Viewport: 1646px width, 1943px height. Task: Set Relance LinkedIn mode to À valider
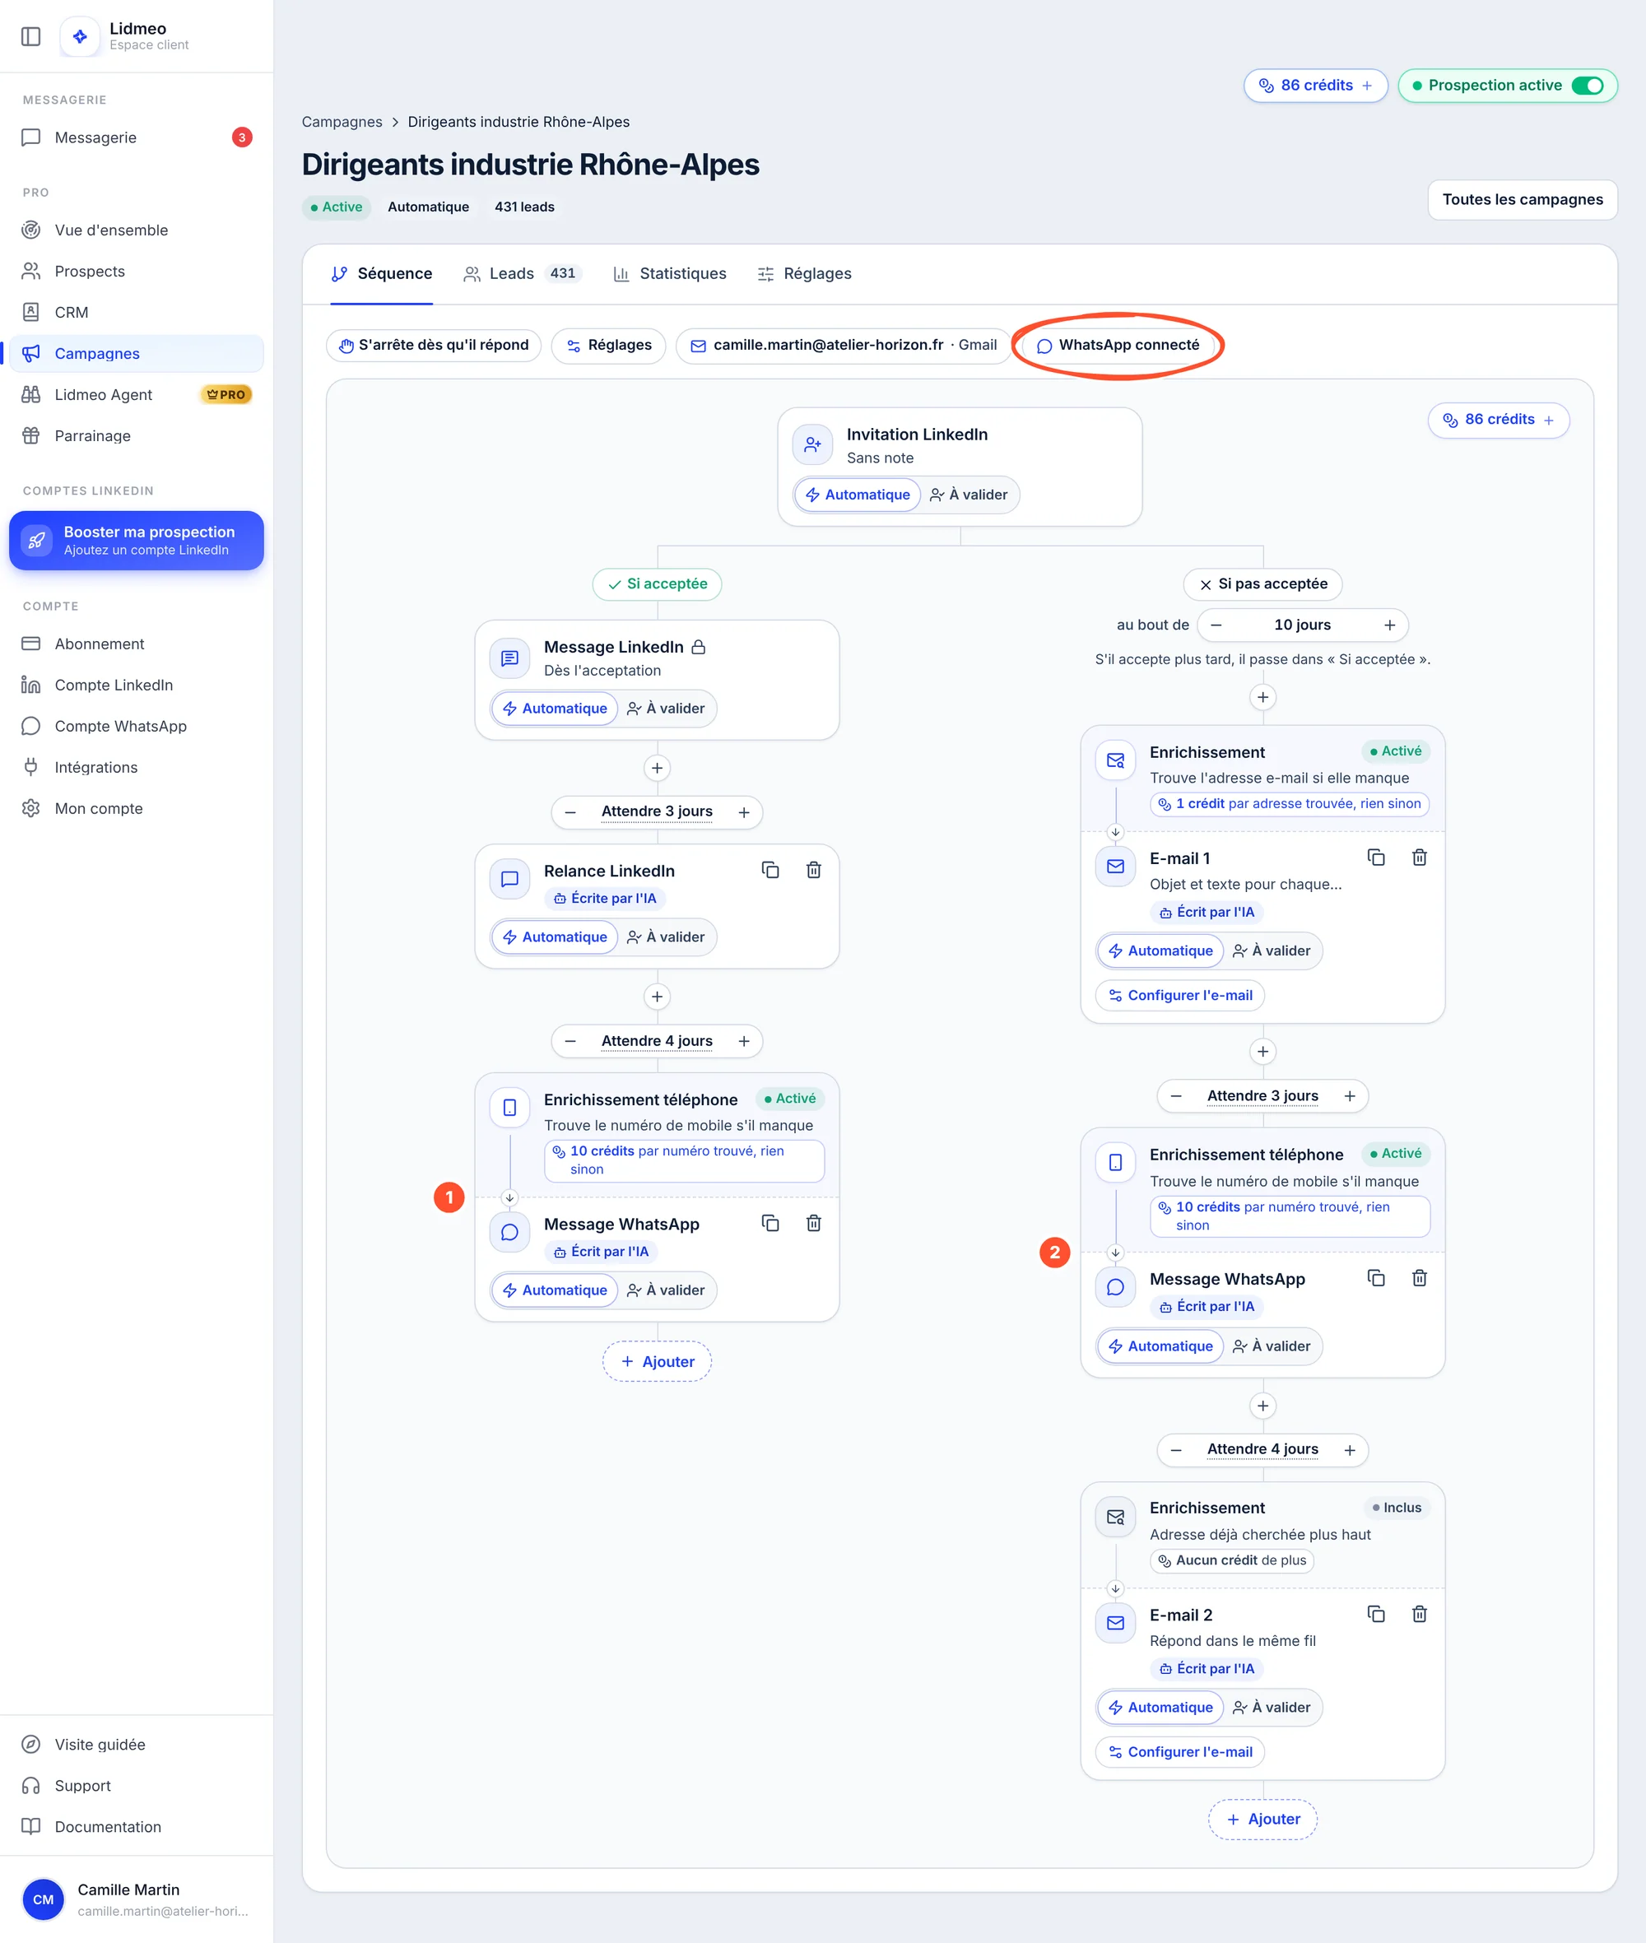667,937
